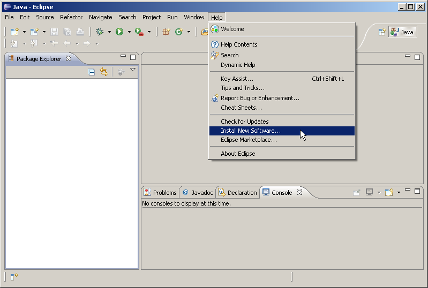Open the Window menu
428x288 pixels.
coord(194,17)
